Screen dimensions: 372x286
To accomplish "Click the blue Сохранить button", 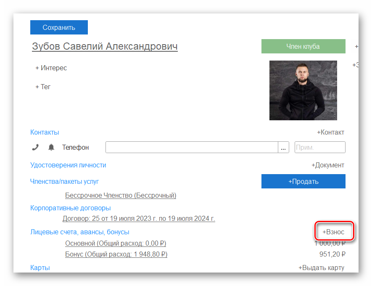I will (59, 27).
